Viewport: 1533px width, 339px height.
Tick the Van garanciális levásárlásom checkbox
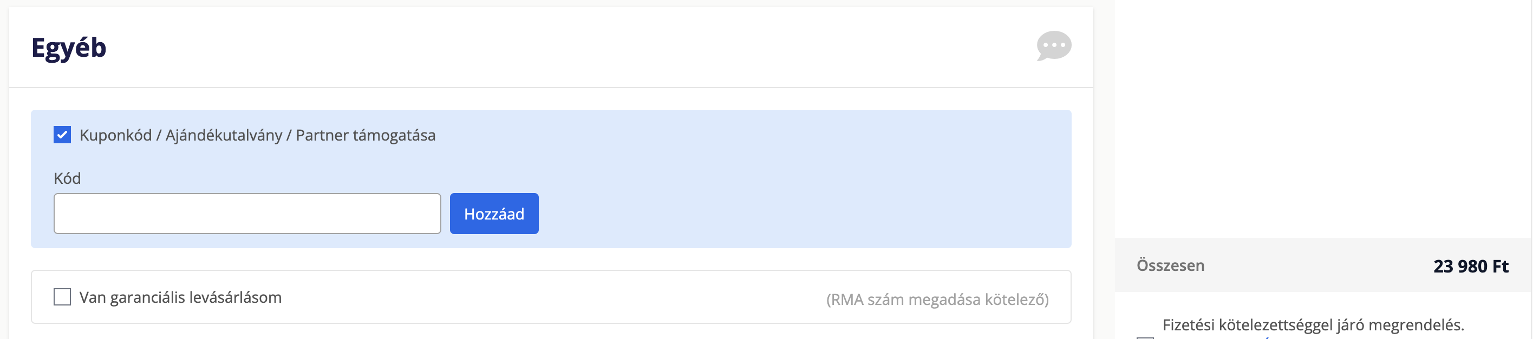(62, 297)
